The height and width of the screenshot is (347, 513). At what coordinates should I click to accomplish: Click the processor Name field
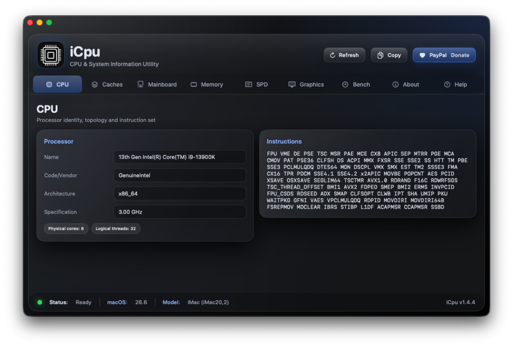coord(180,157)
